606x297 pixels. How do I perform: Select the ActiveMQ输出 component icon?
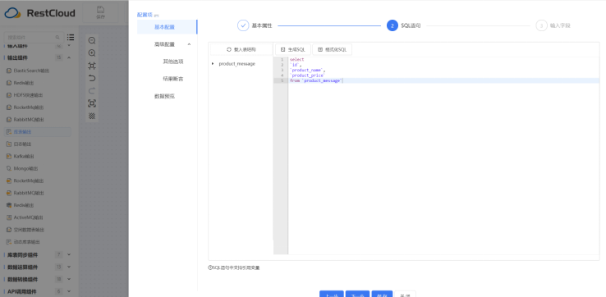[9, 217]
